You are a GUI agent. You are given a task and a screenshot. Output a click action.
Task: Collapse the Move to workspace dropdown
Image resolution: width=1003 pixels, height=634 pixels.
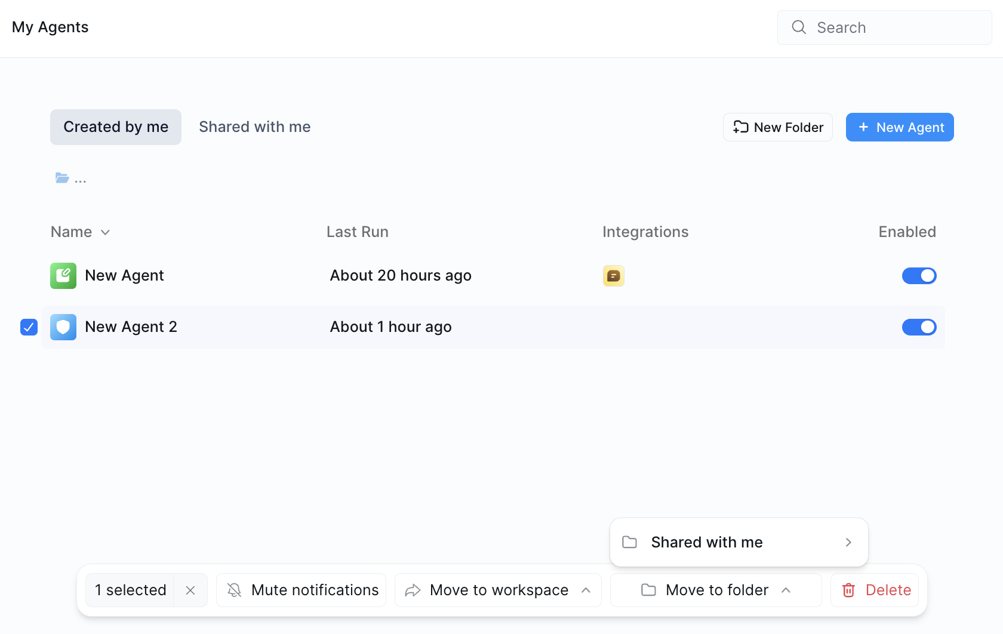(x=586, y=590)
